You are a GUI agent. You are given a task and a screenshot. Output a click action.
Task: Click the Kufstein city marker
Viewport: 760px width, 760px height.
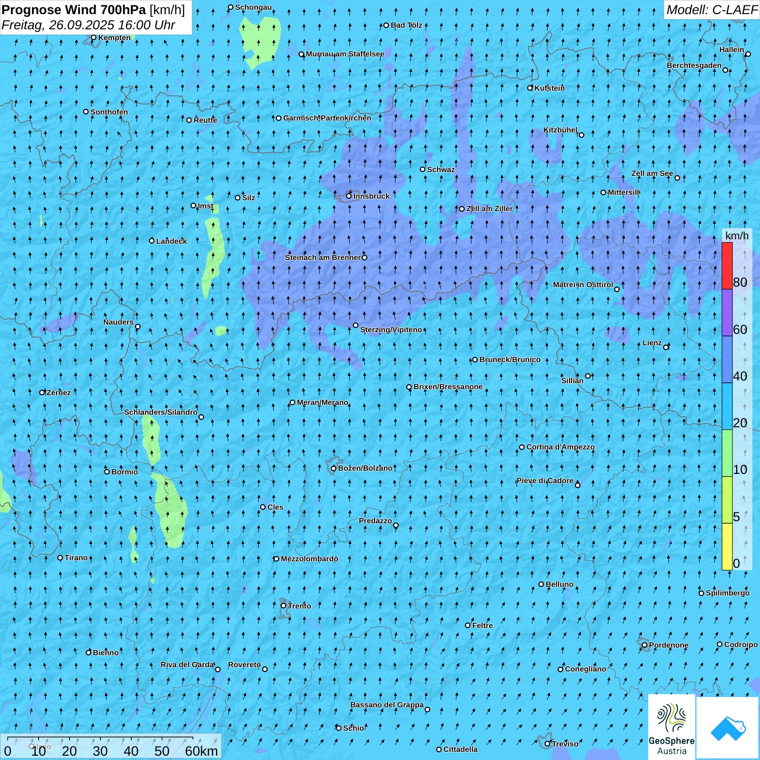coord(530,88)
